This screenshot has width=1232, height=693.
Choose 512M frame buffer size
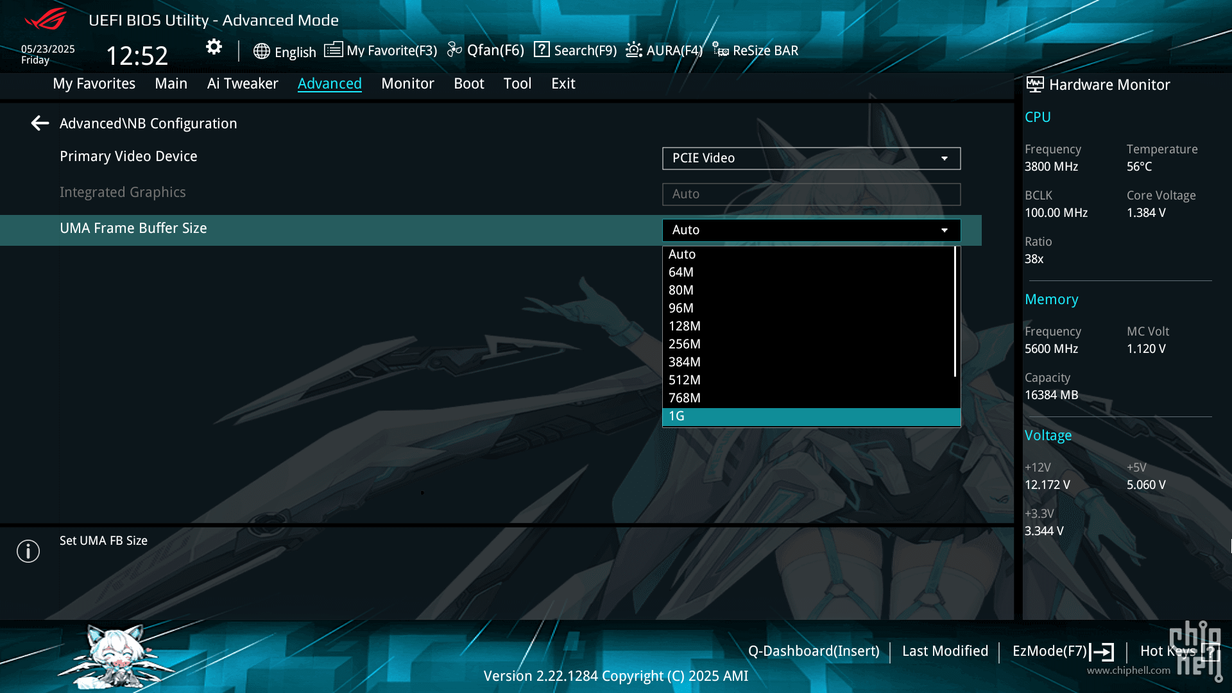(x=809, y=380)
